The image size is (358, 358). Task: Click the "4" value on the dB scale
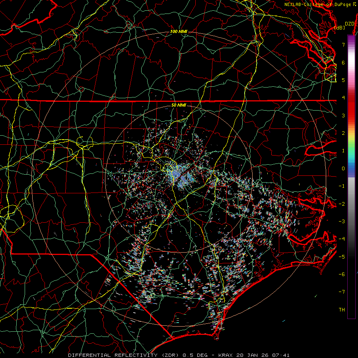pos(343,98)
